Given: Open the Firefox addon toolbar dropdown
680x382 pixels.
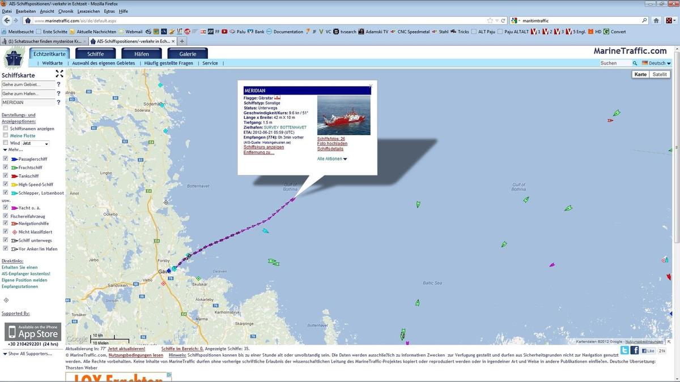Looking at the screenshot, I should (675, 20).
